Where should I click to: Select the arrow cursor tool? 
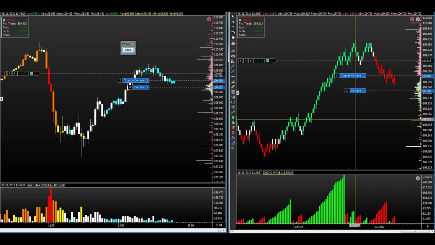pos(233,16)
